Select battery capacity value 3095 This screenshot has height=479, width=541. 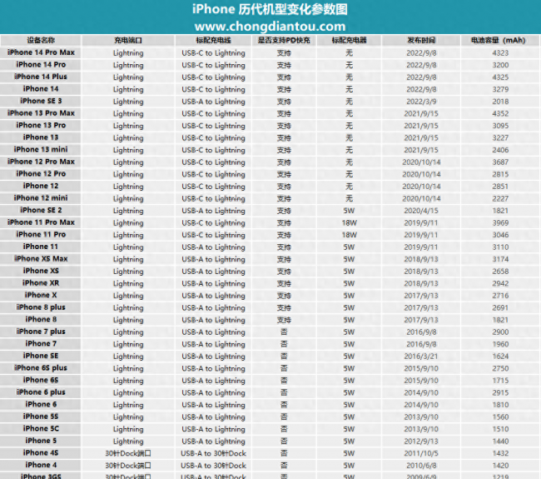(x=500, y=126)
